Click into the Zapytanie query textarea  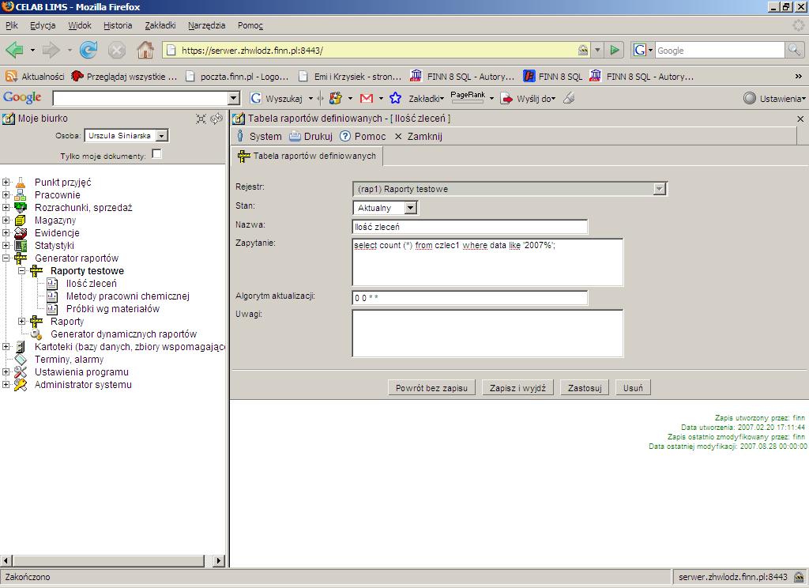click(x=487, y=262)
